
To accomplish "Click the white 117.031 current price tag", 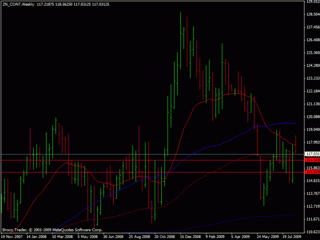I will [312, 154].
